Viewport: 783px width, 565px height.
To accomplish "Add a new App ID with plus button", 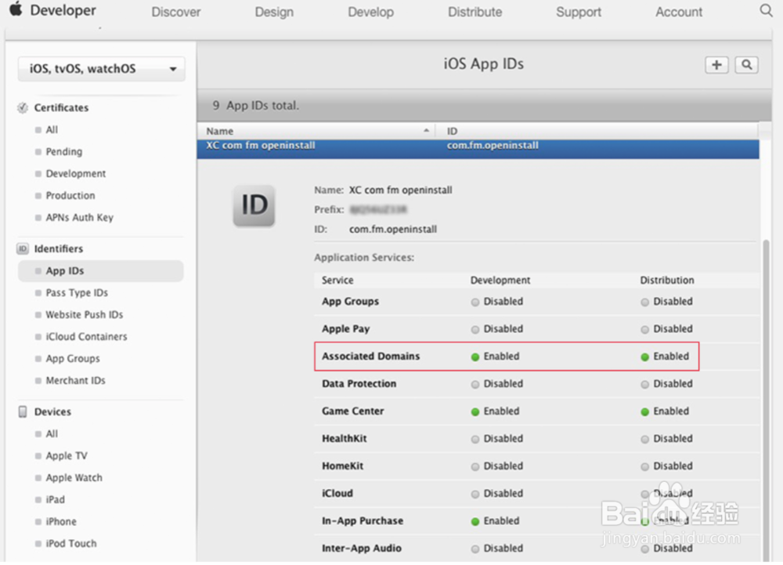I will pos(716,65).
